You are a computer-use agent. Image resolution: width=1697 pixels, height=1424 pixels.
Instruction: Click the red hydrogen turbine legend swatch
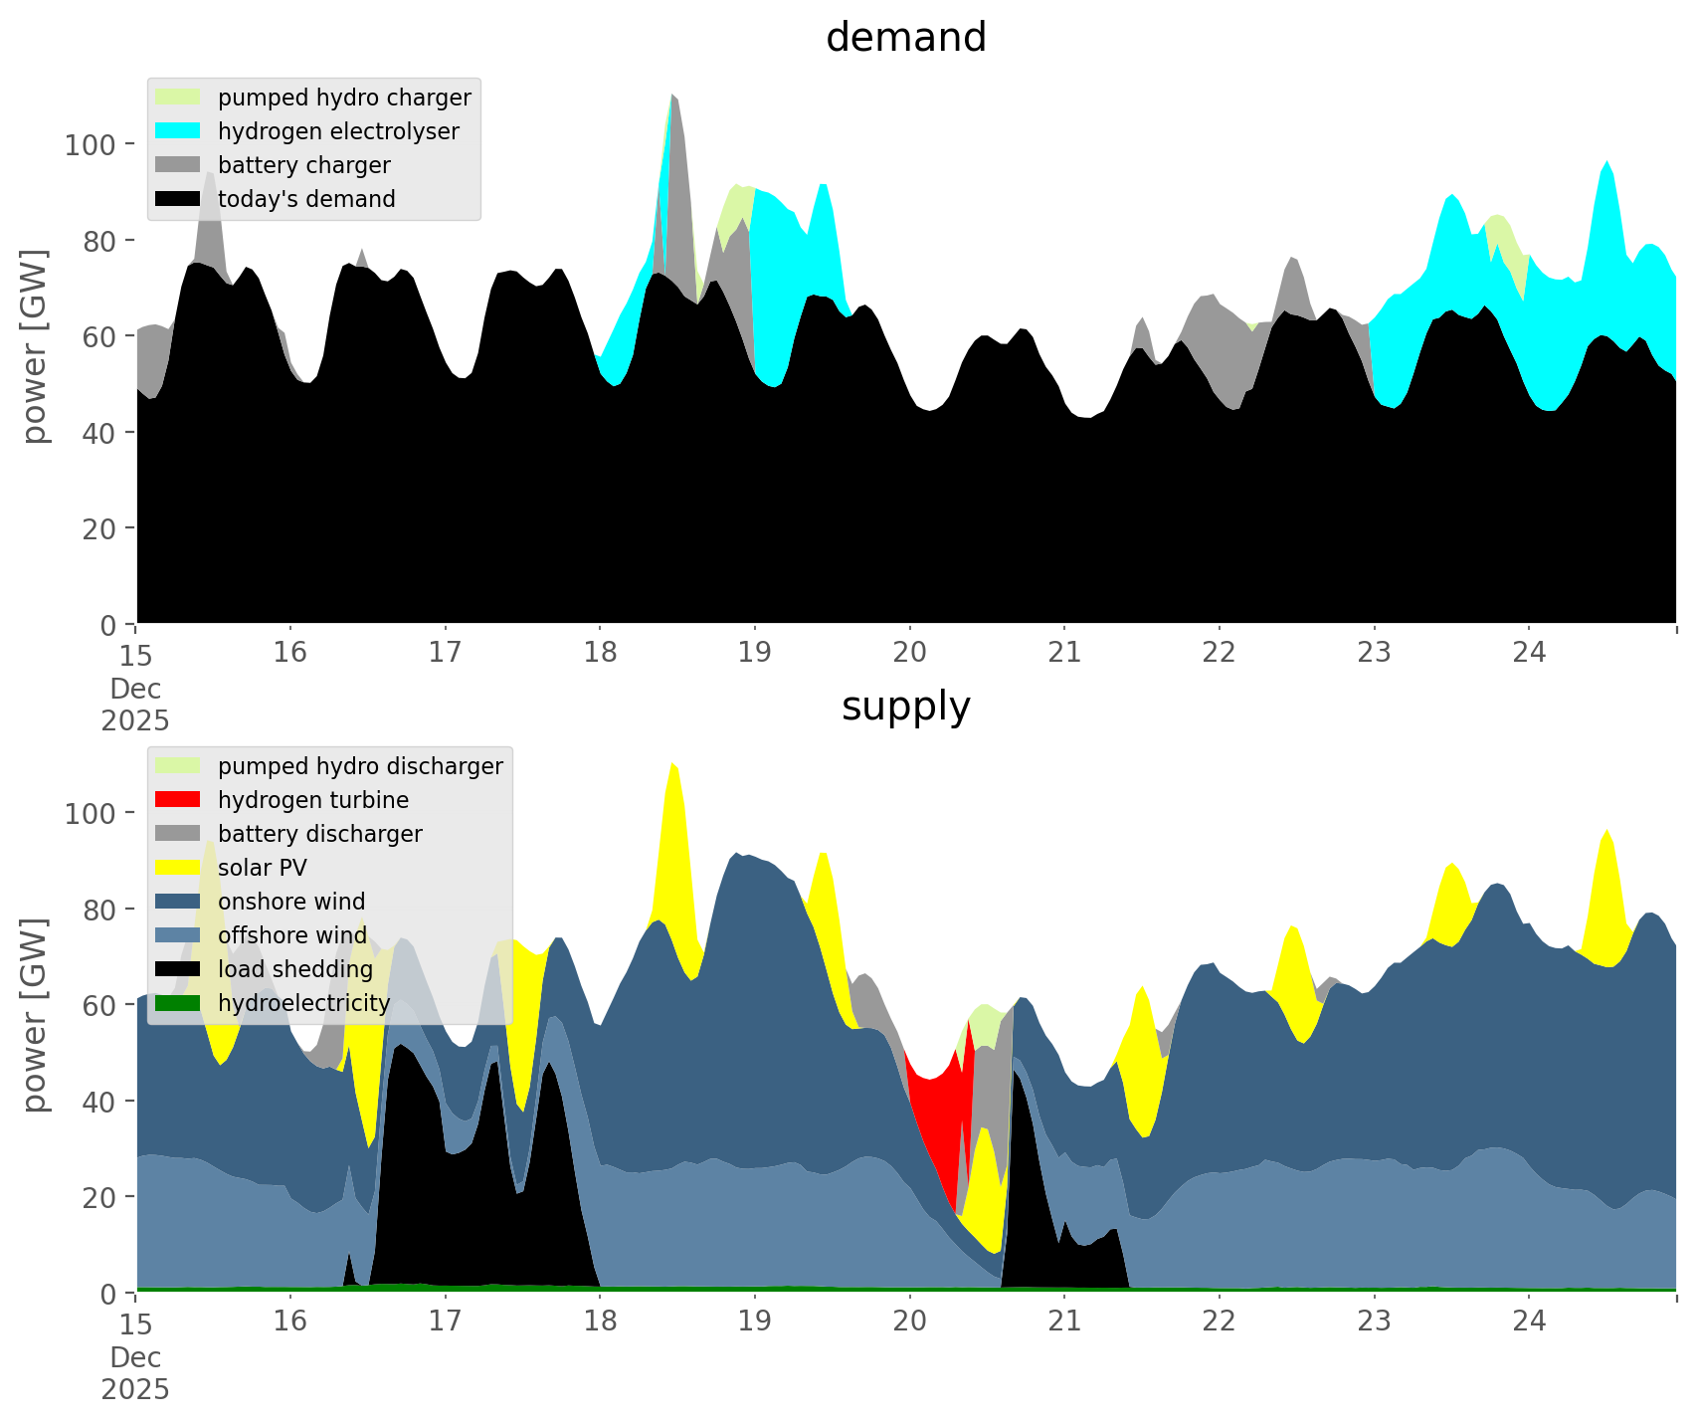(x=178, y=800)
